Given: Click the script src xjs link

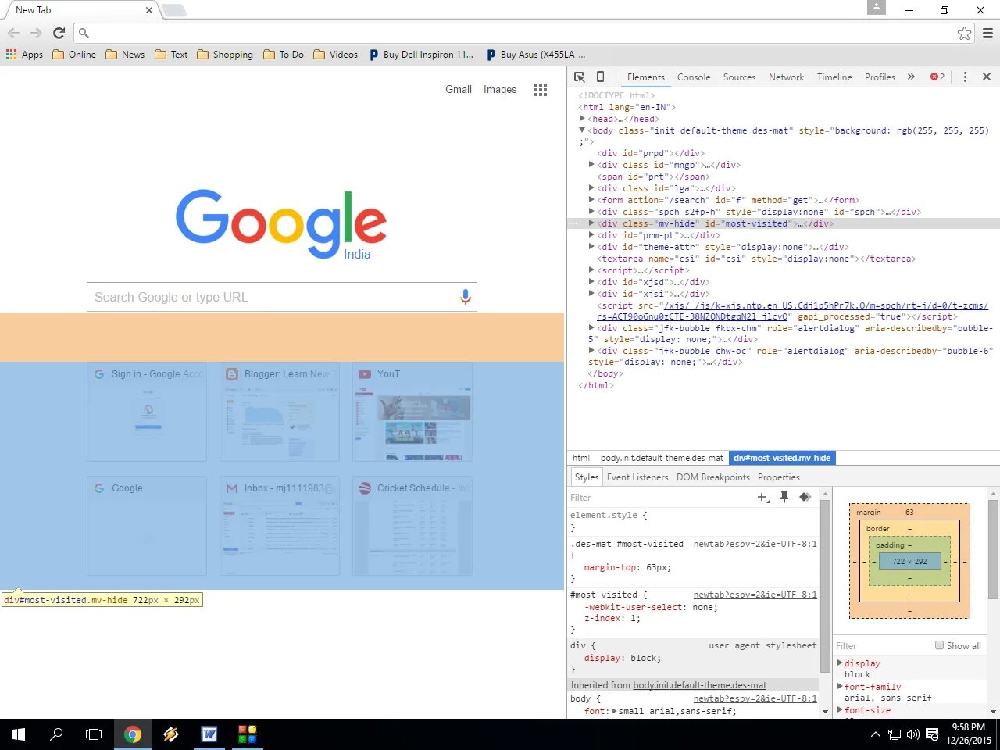Looking at the screenshot, I should coord(792,311).
